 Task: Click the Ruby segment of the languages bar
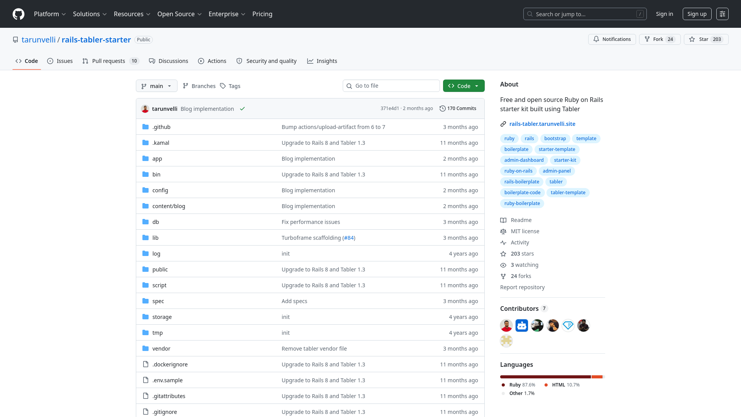click(545, 377)
